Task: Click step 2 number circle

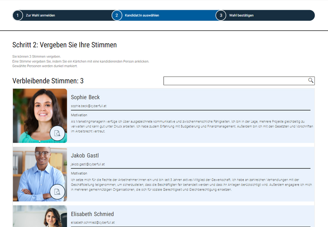Action: pyautogui.click(x=117, y=15)
